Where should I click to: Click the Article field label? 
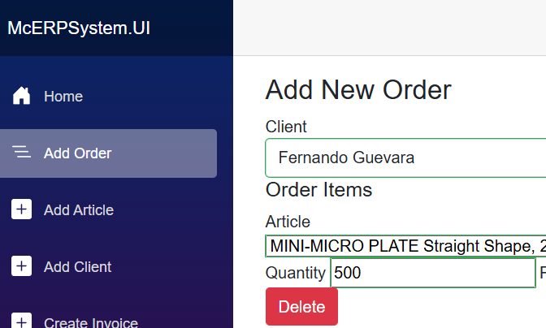pos(288,222)
